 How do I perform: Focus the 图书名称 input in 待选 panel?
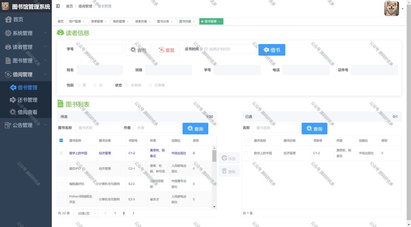tap(98, 128)
